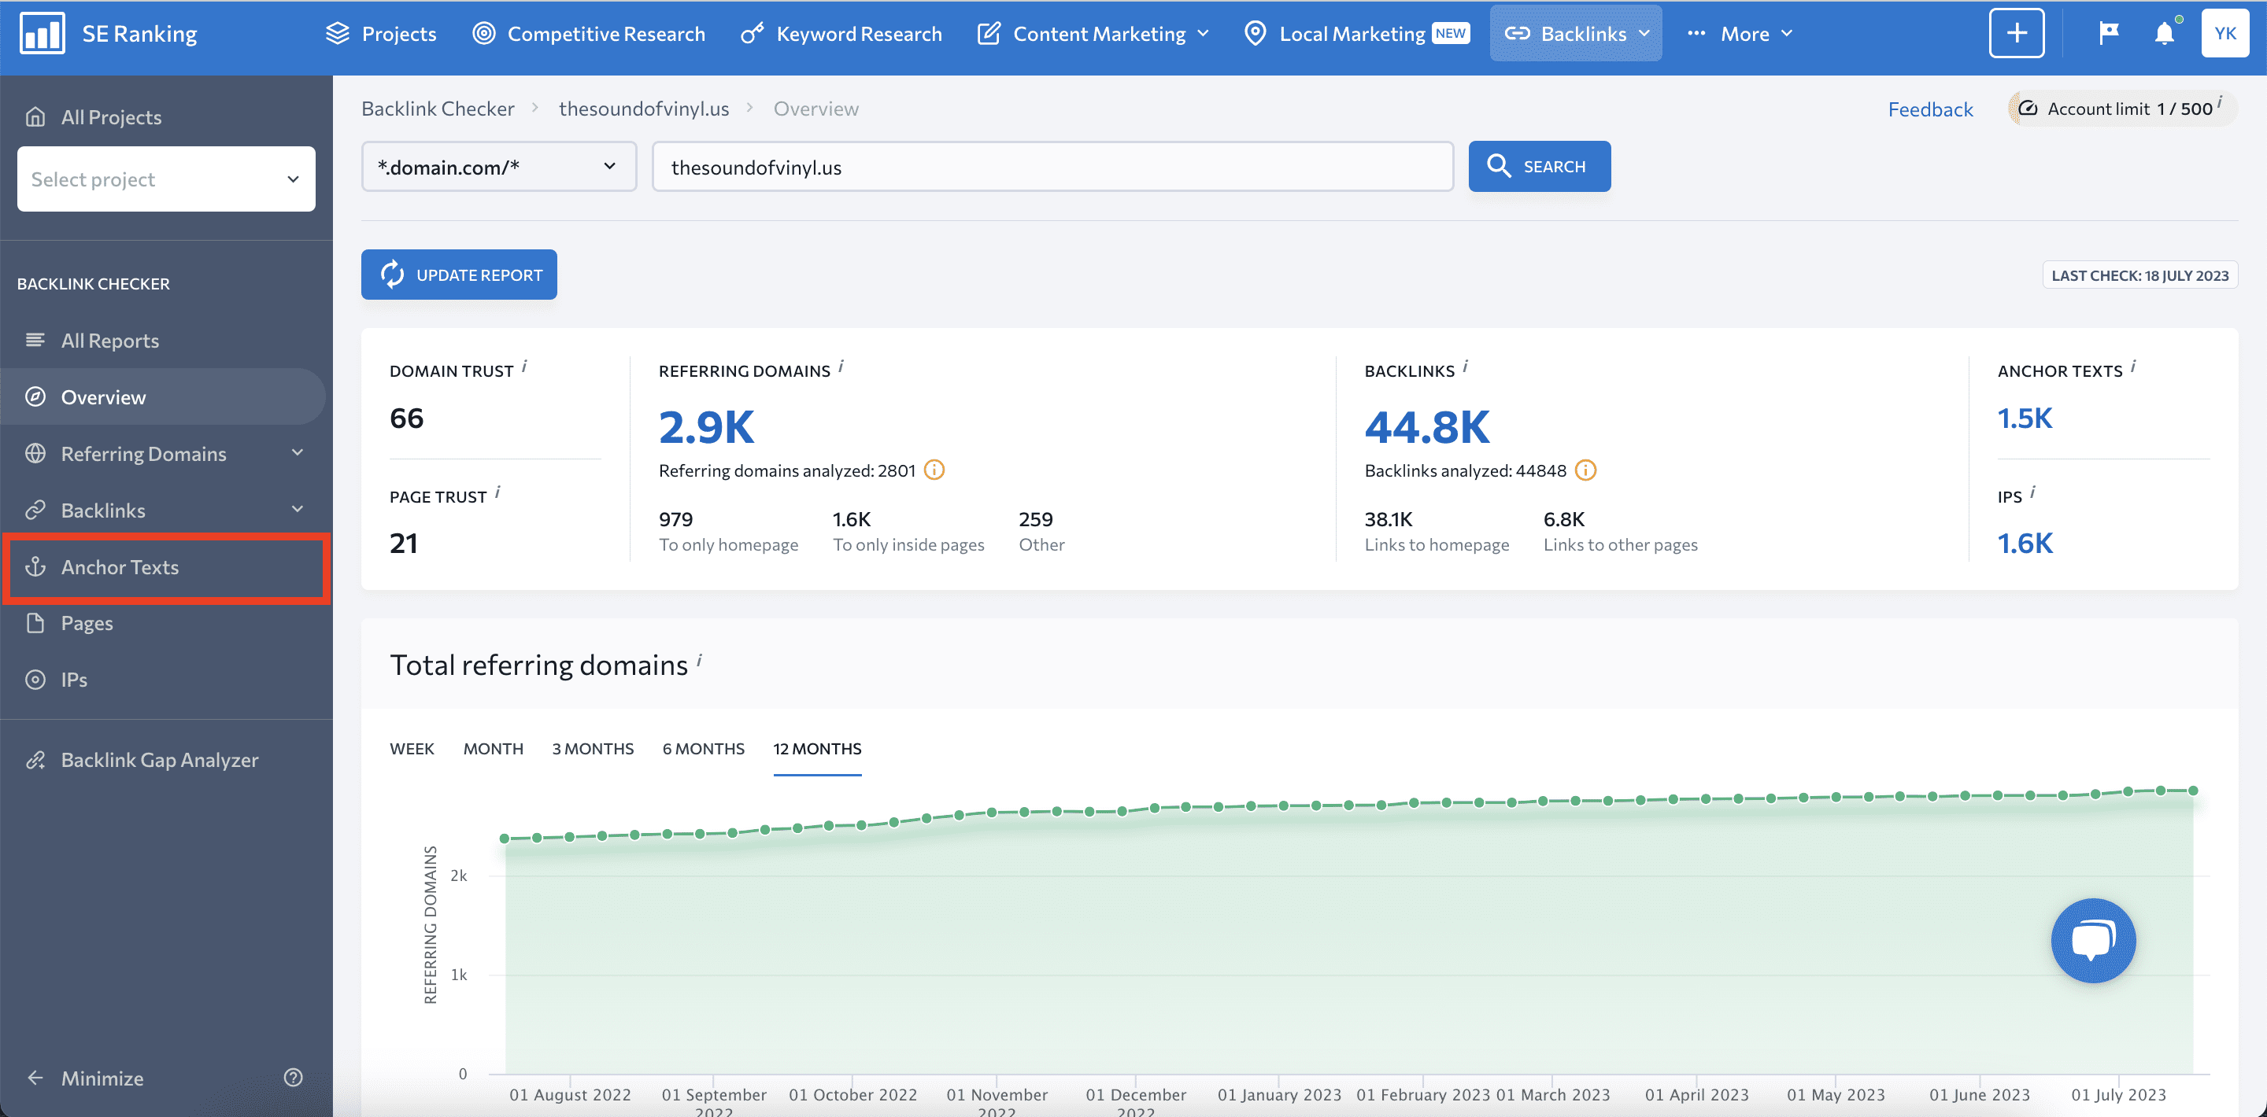Click the Backlink Gap Analyzer link icon
The image size is (2267, 1117).
click(35, 760)
